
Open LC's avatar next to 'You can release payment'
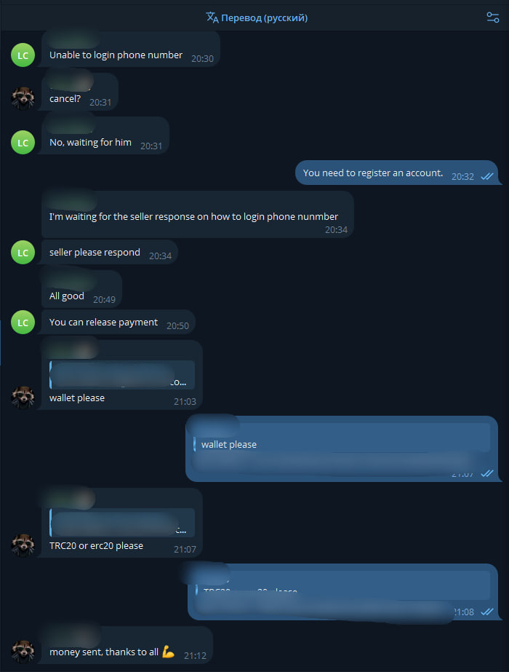(x=23, y=322)
